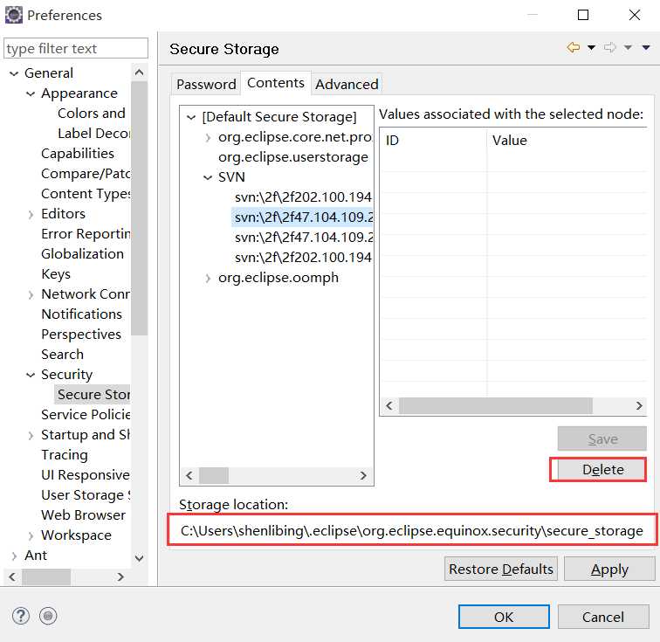Collapse the Appearance tree node
Screen dimensions: 660x642
[x=31, y=93]
